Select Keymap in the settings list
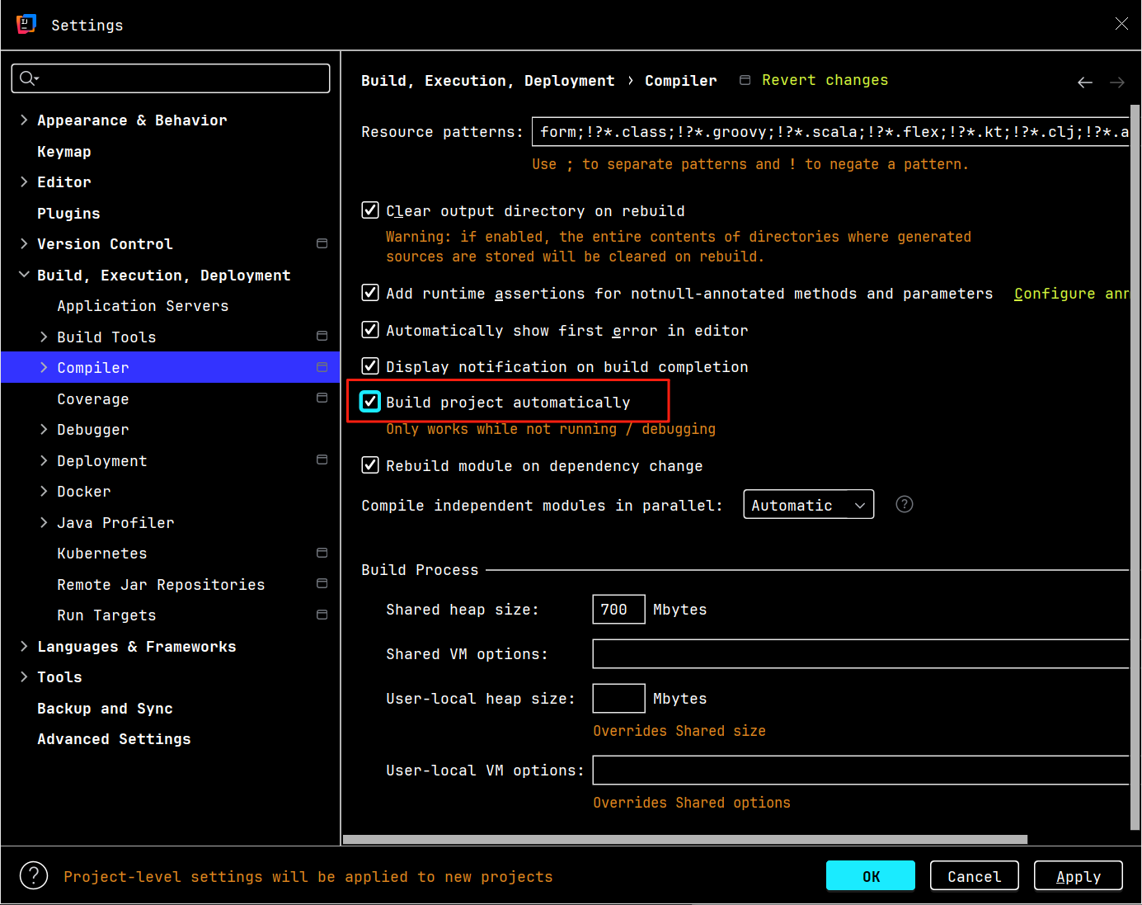This screenshot has width=1142, height=905. 64,152
